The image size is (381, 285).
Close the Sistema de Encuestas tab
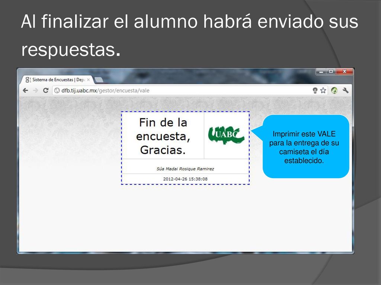coord(89,80)
